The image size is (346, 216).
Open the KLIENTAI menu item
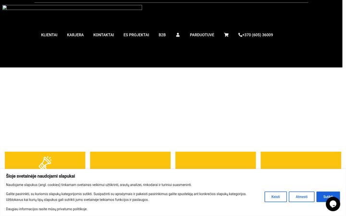point(49,35)
